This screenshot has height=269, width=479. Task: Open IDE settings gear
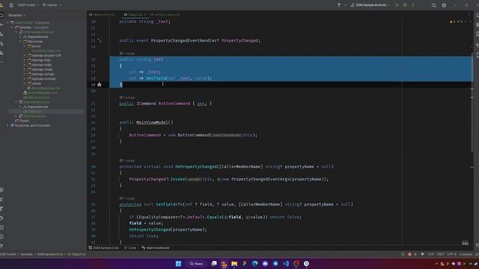(x=444, y=5)
